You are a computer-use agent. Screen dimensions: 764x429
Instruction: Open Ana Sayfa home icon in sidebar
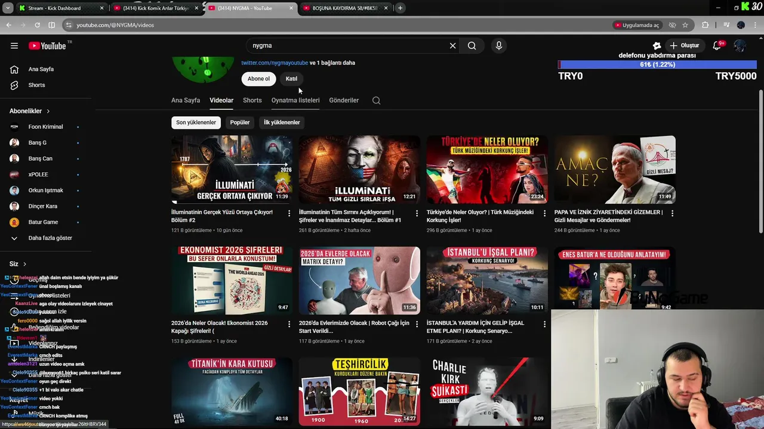[x=14, y=69]
